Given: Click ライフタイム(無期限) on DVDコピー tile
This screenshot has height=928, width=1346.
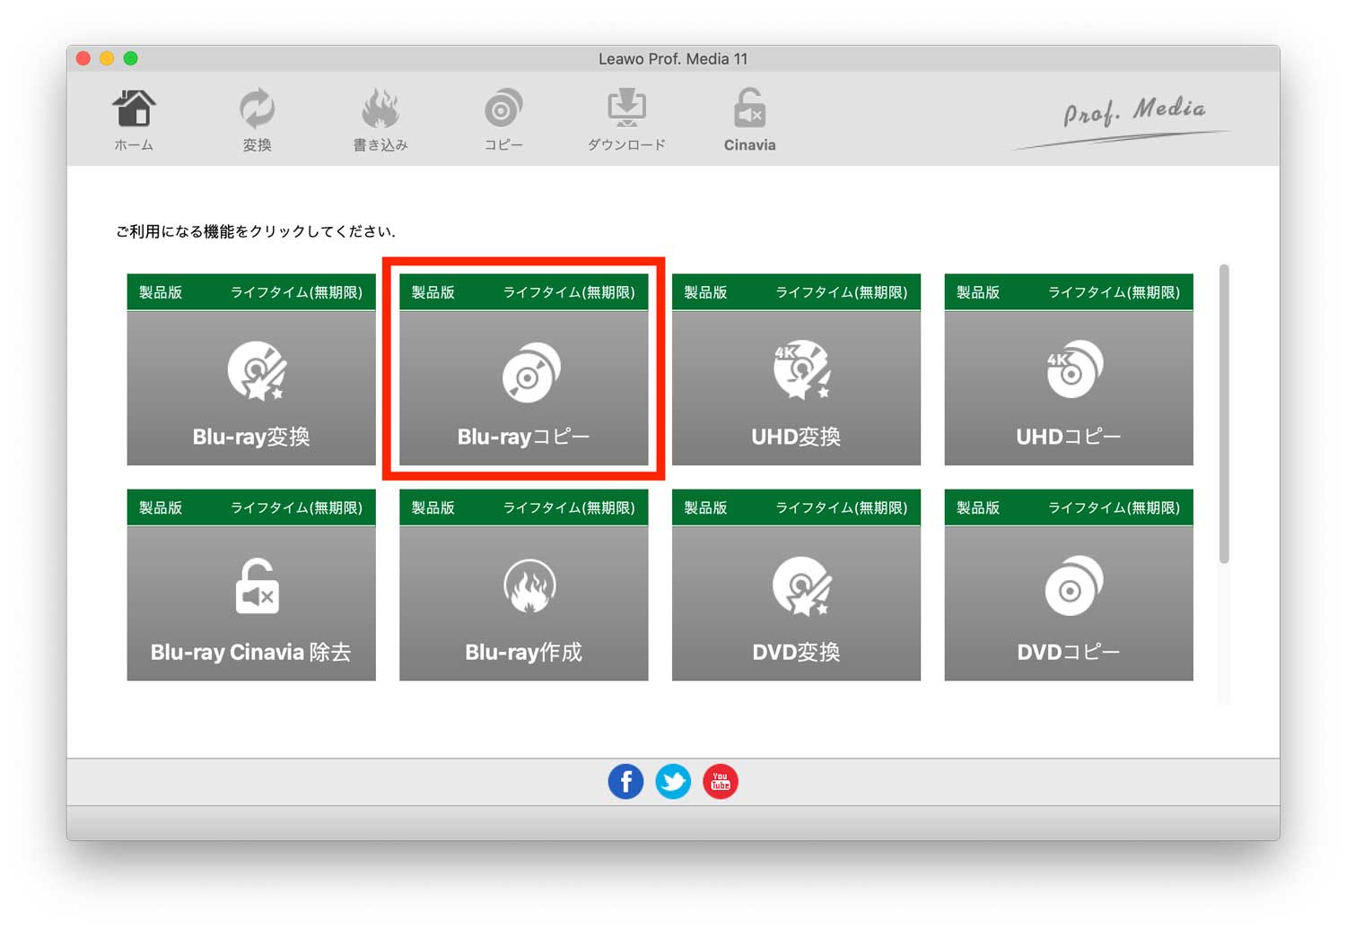Looking at the screenshot, I should coord(1114,507).
